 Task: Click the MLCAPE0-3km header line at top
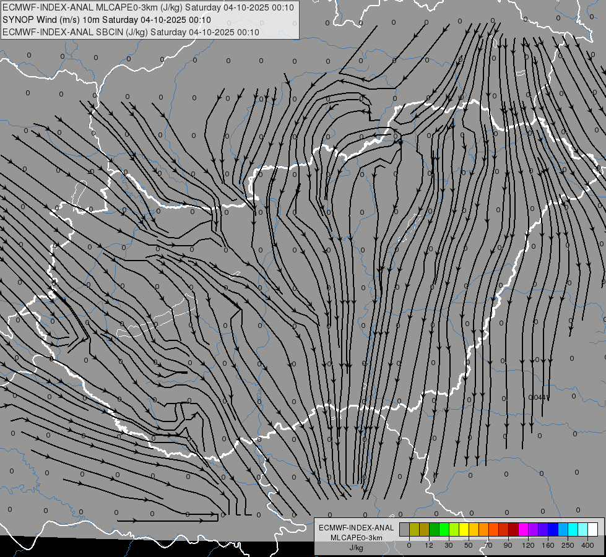[x=148, y=7]
